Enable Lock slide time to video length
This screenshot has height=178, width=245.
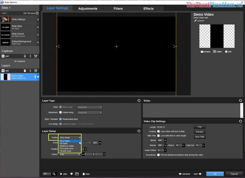pyautogui.click(x=159, y=136)
